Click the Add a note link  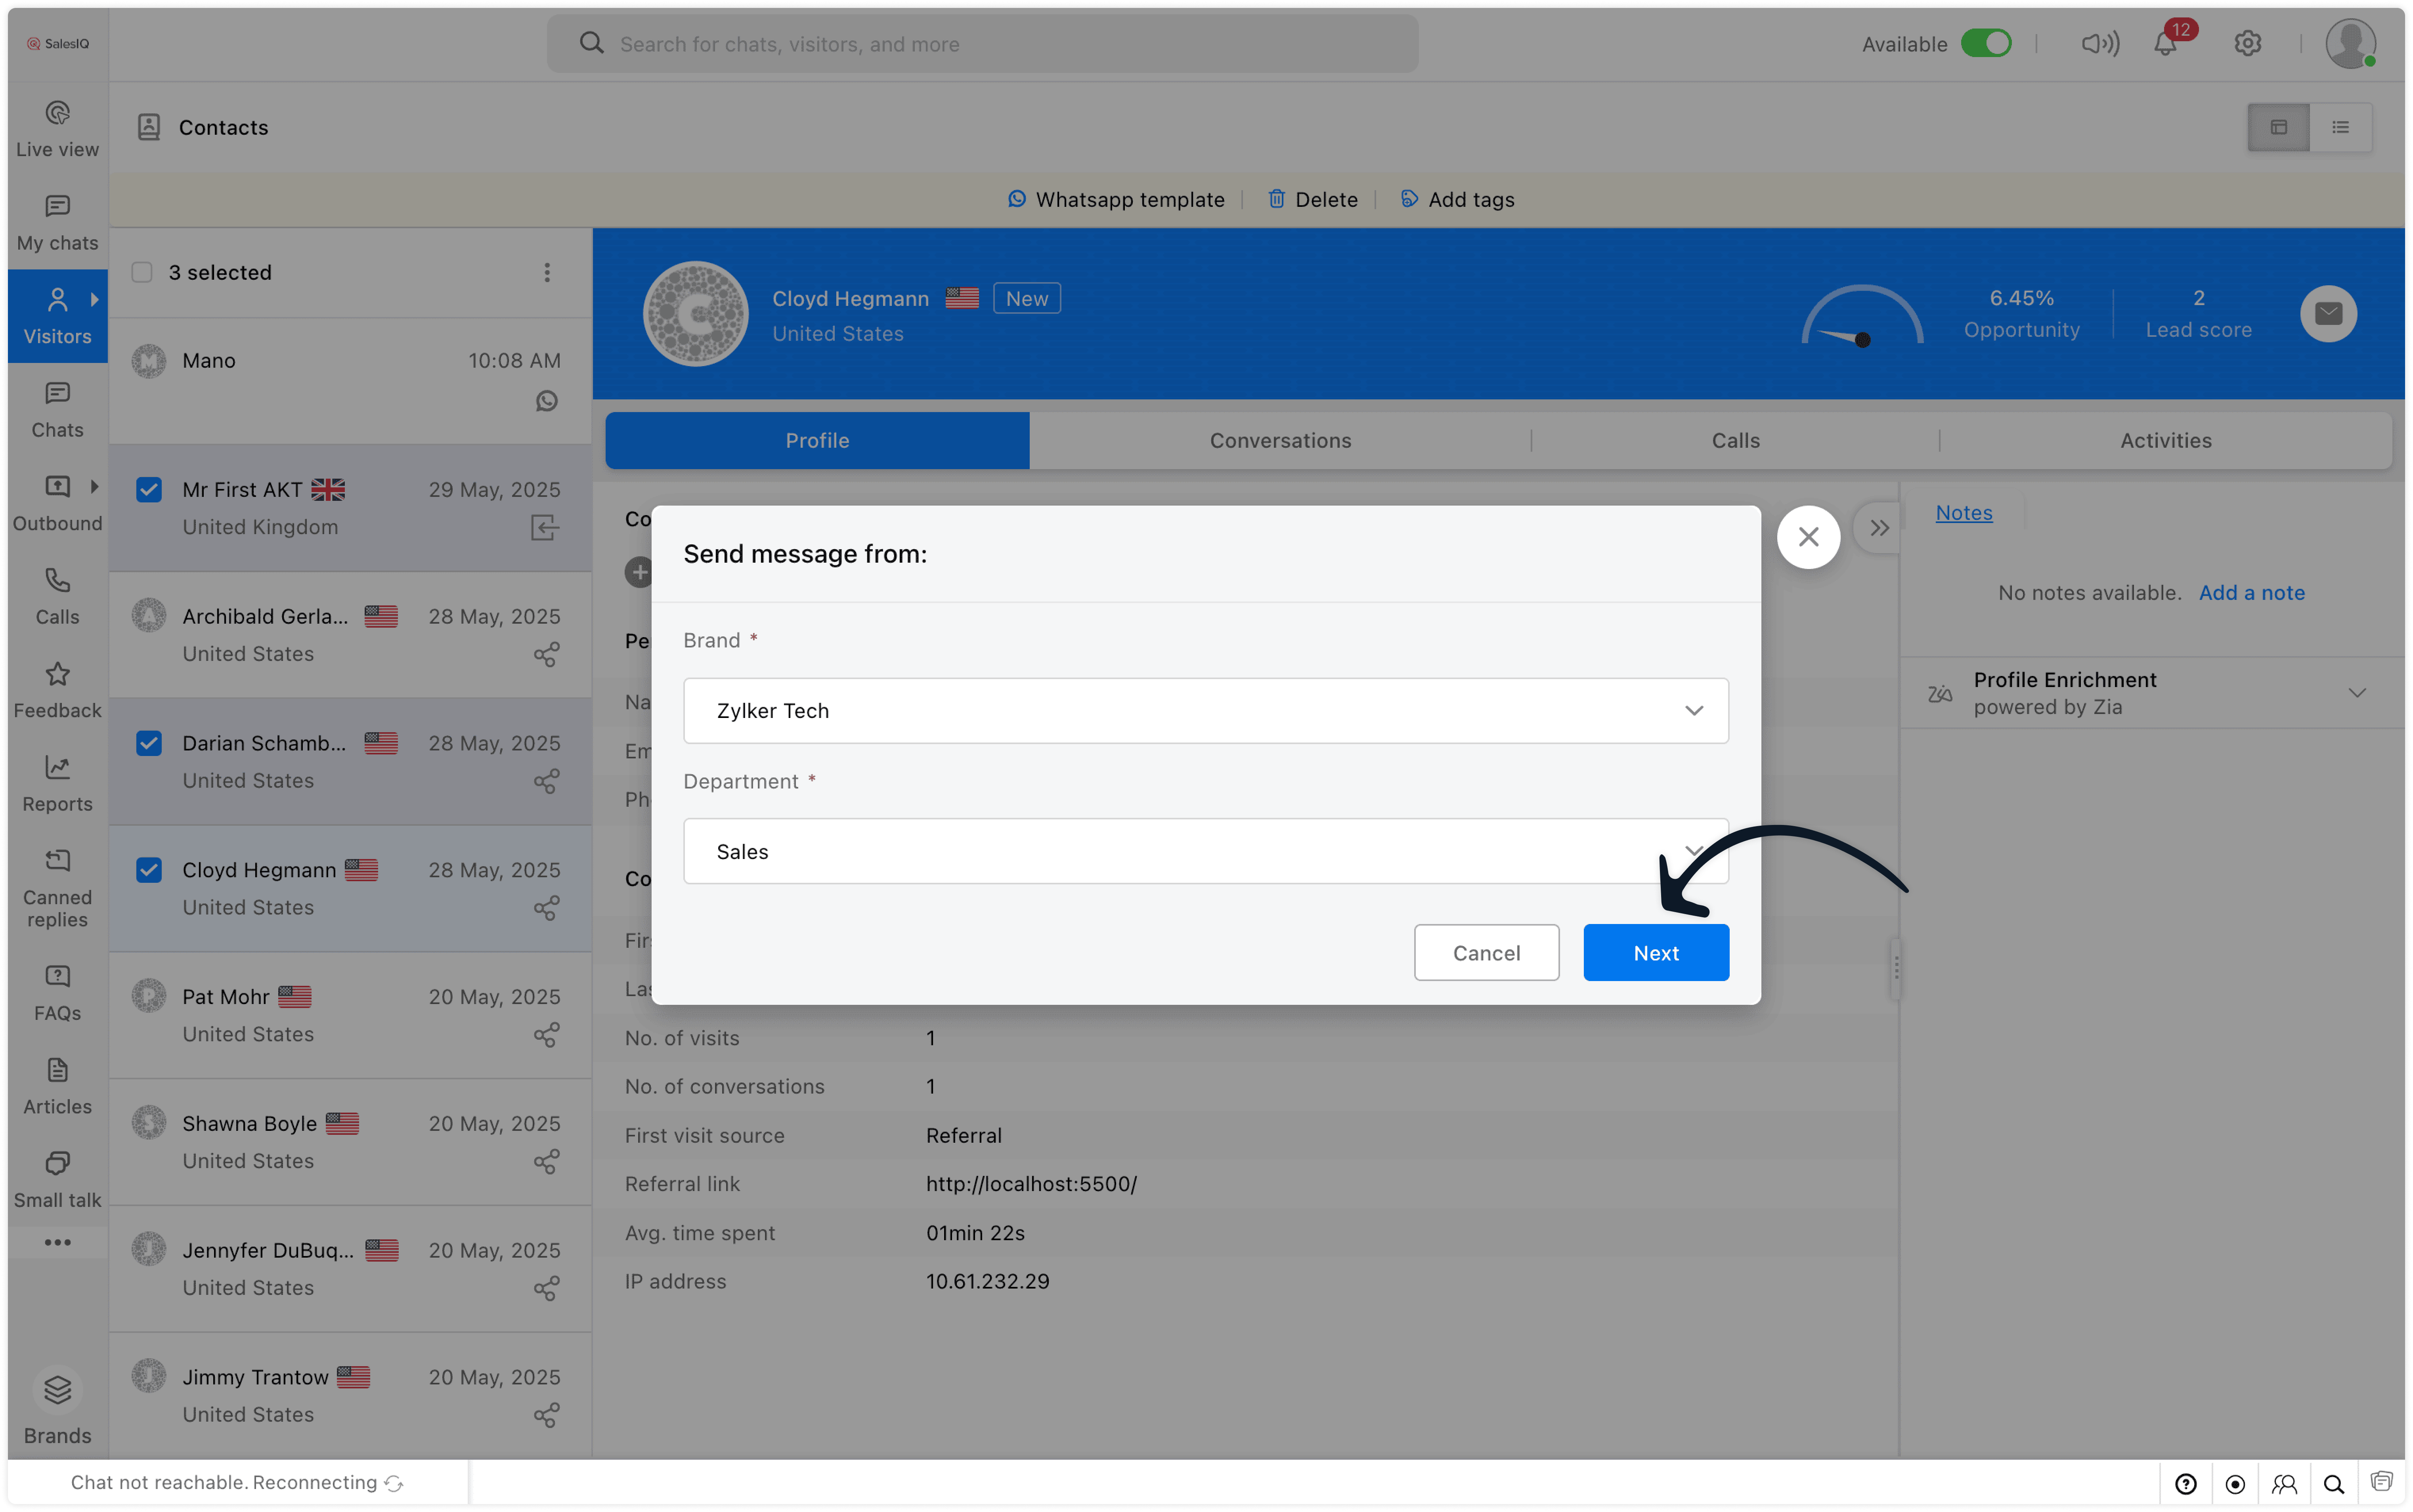(x=2251, y=593)
